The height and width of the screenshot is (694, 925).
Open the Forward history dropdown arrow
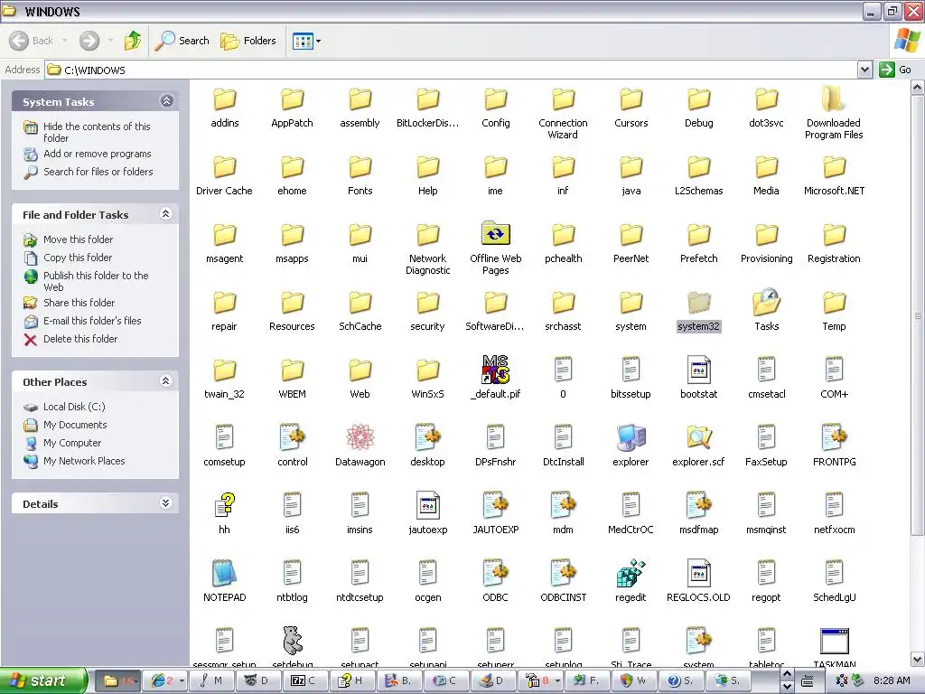(110, 41)
